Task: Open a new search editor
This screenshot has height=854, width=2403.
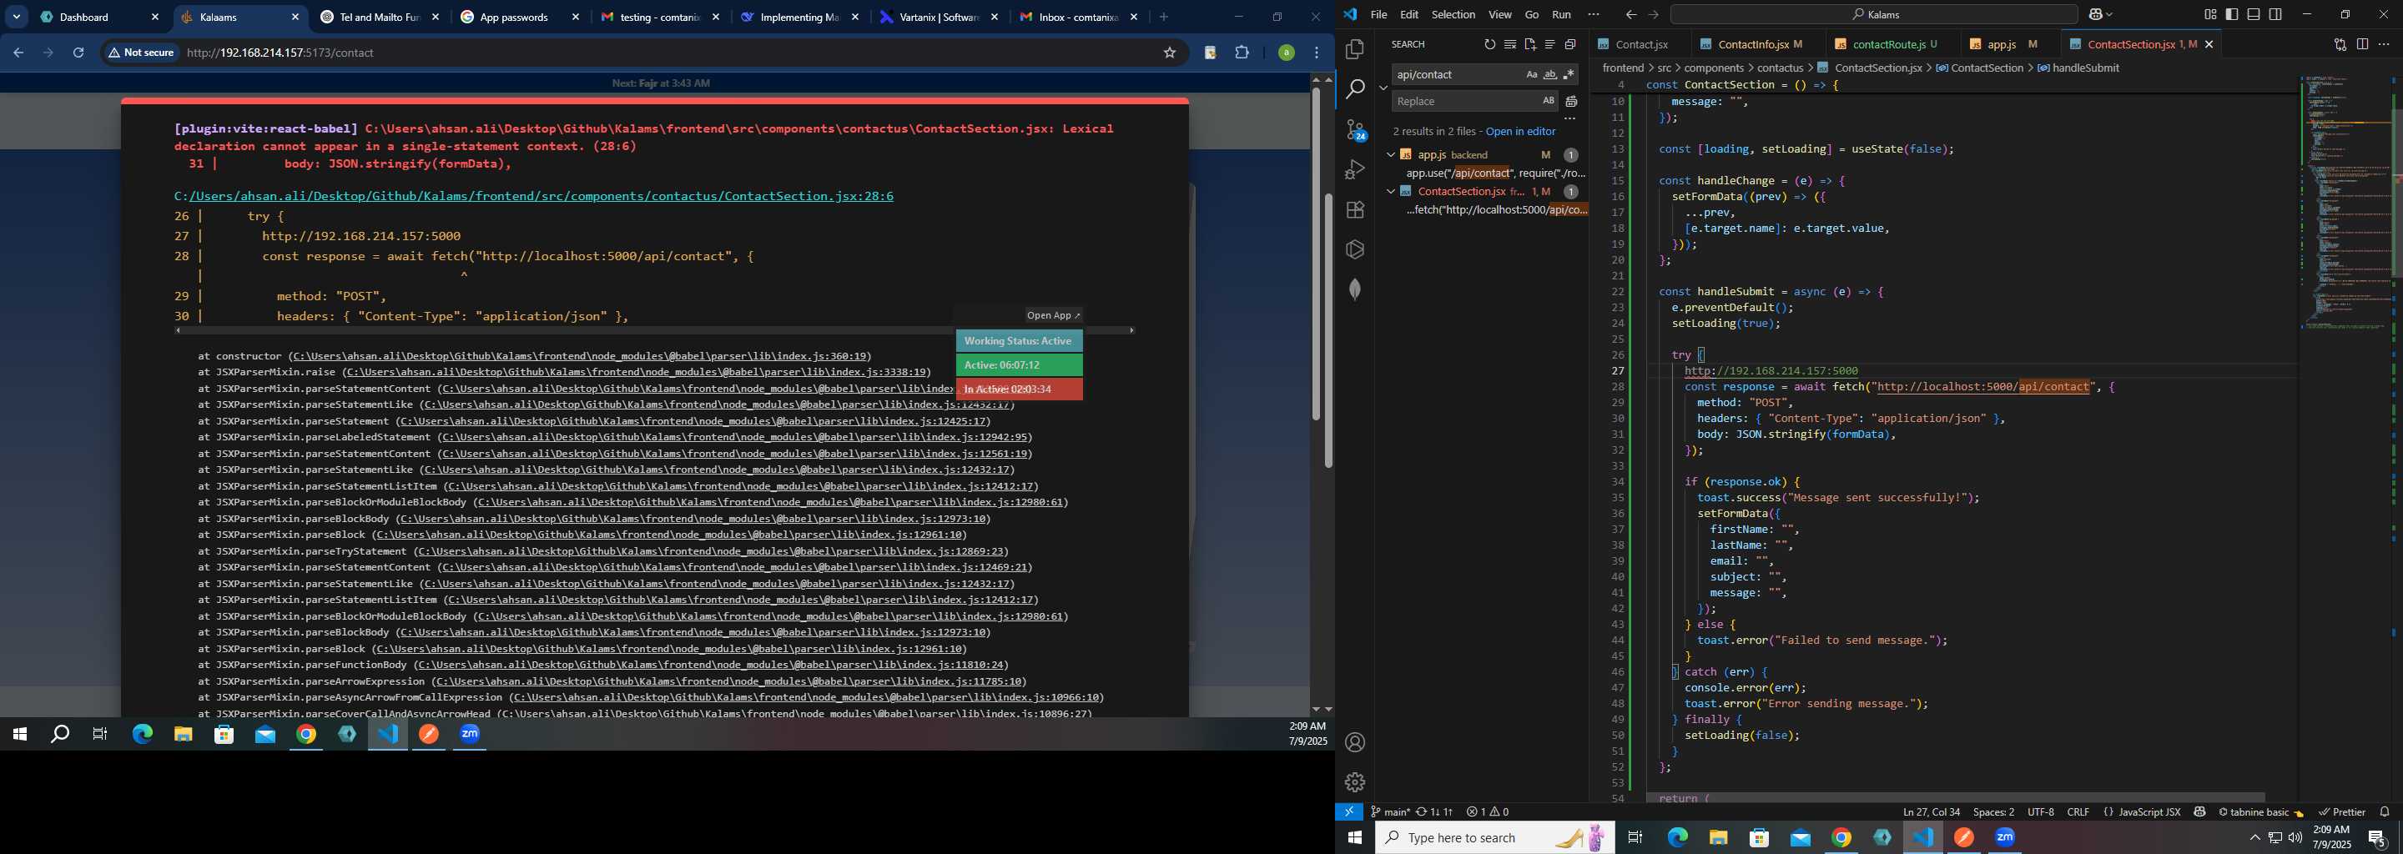Action: pyautogui.click(x=1530, y=45)
